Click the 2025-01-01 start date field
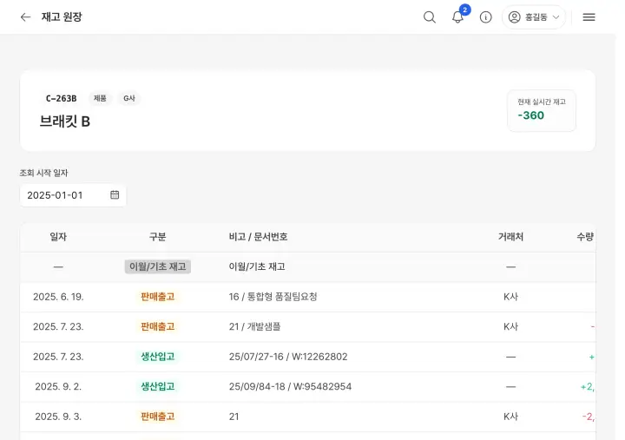Viewport: 625px width, 440px height. tap(73, 195)
